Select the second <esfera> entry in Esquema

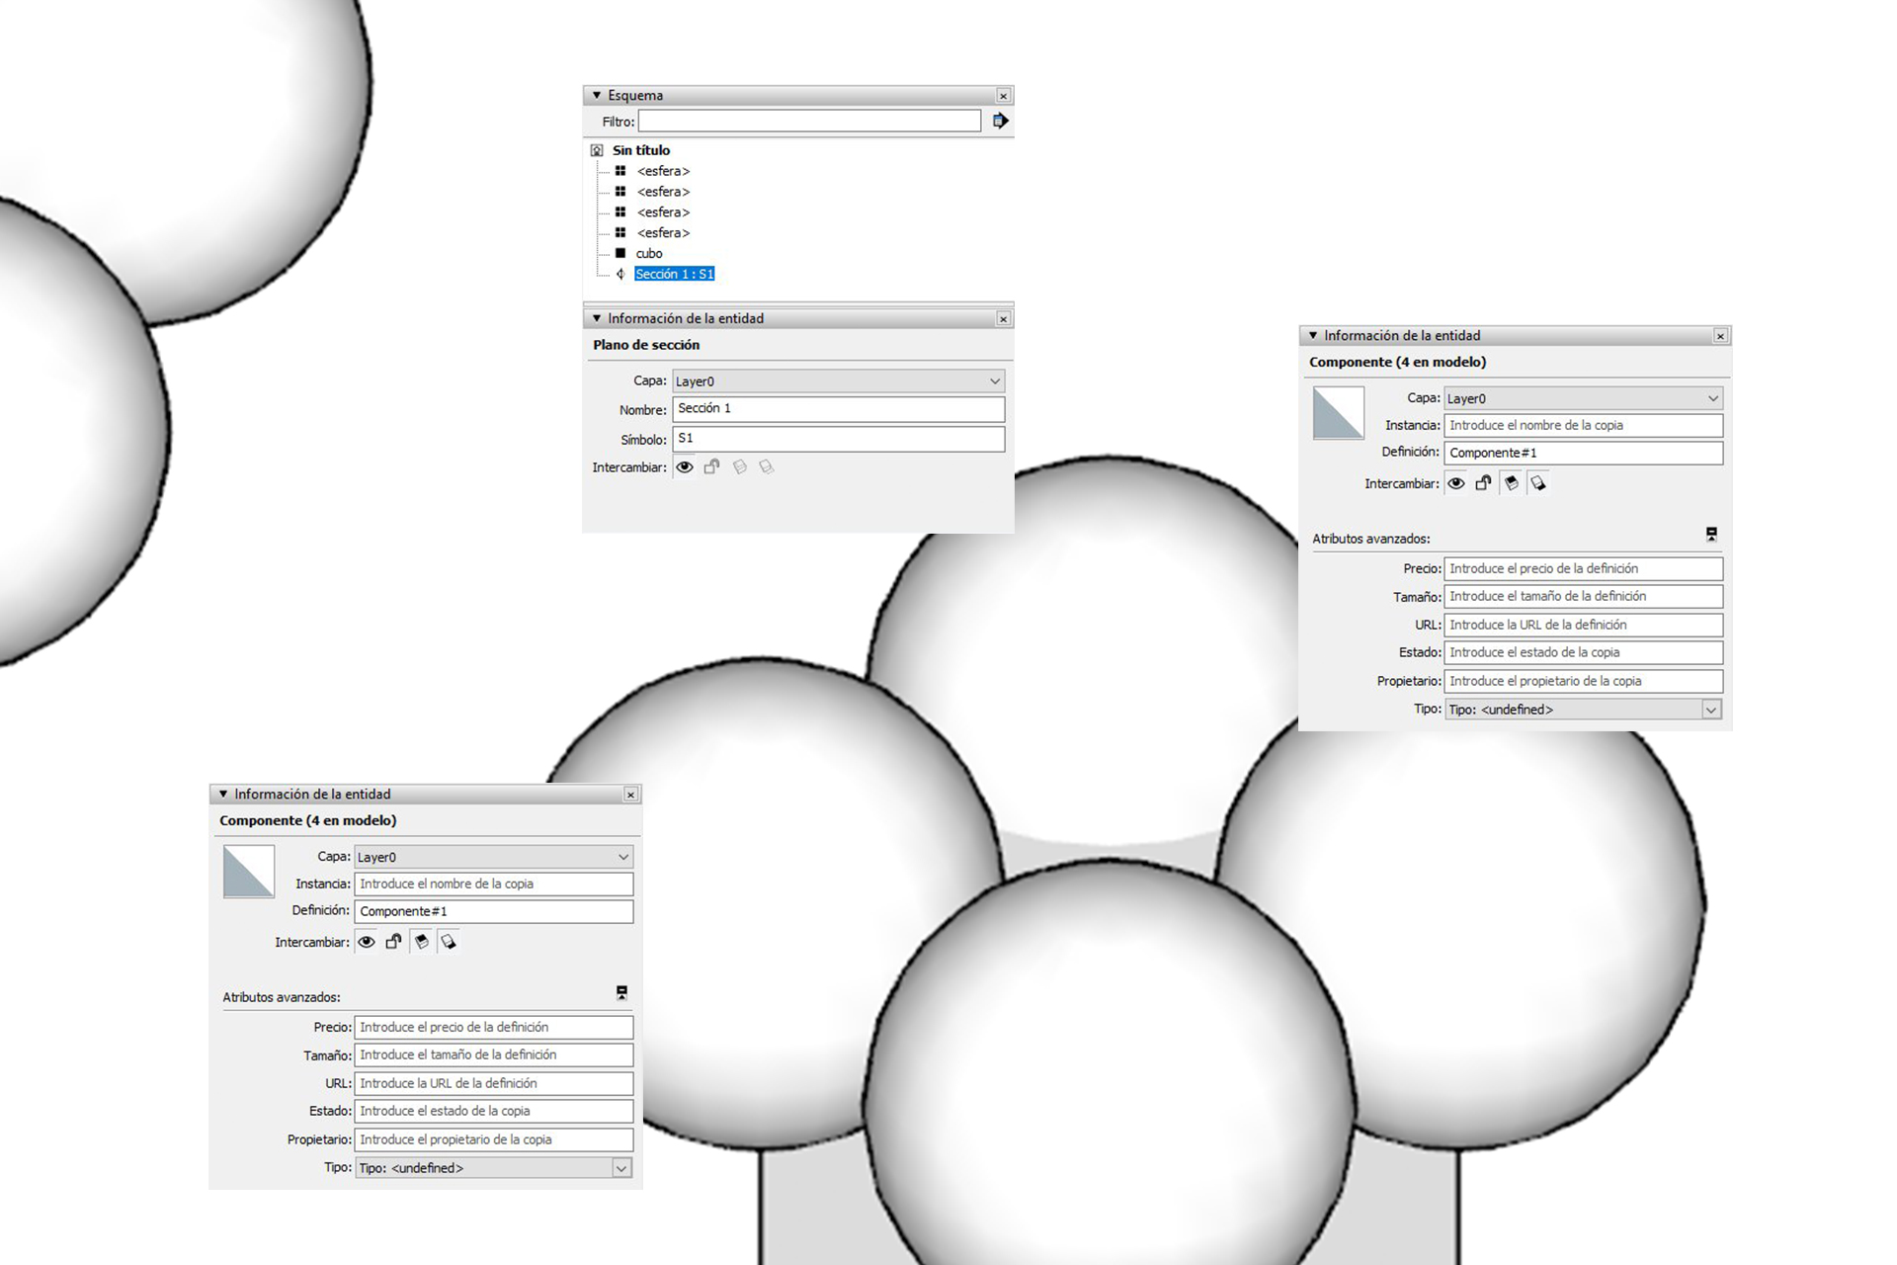(x=663, y=192)
